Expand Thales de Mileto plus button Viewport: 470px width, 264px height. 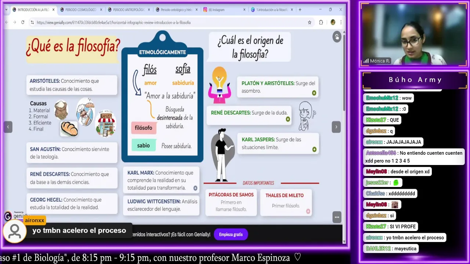pyautogui.click(x=308, y=211)
